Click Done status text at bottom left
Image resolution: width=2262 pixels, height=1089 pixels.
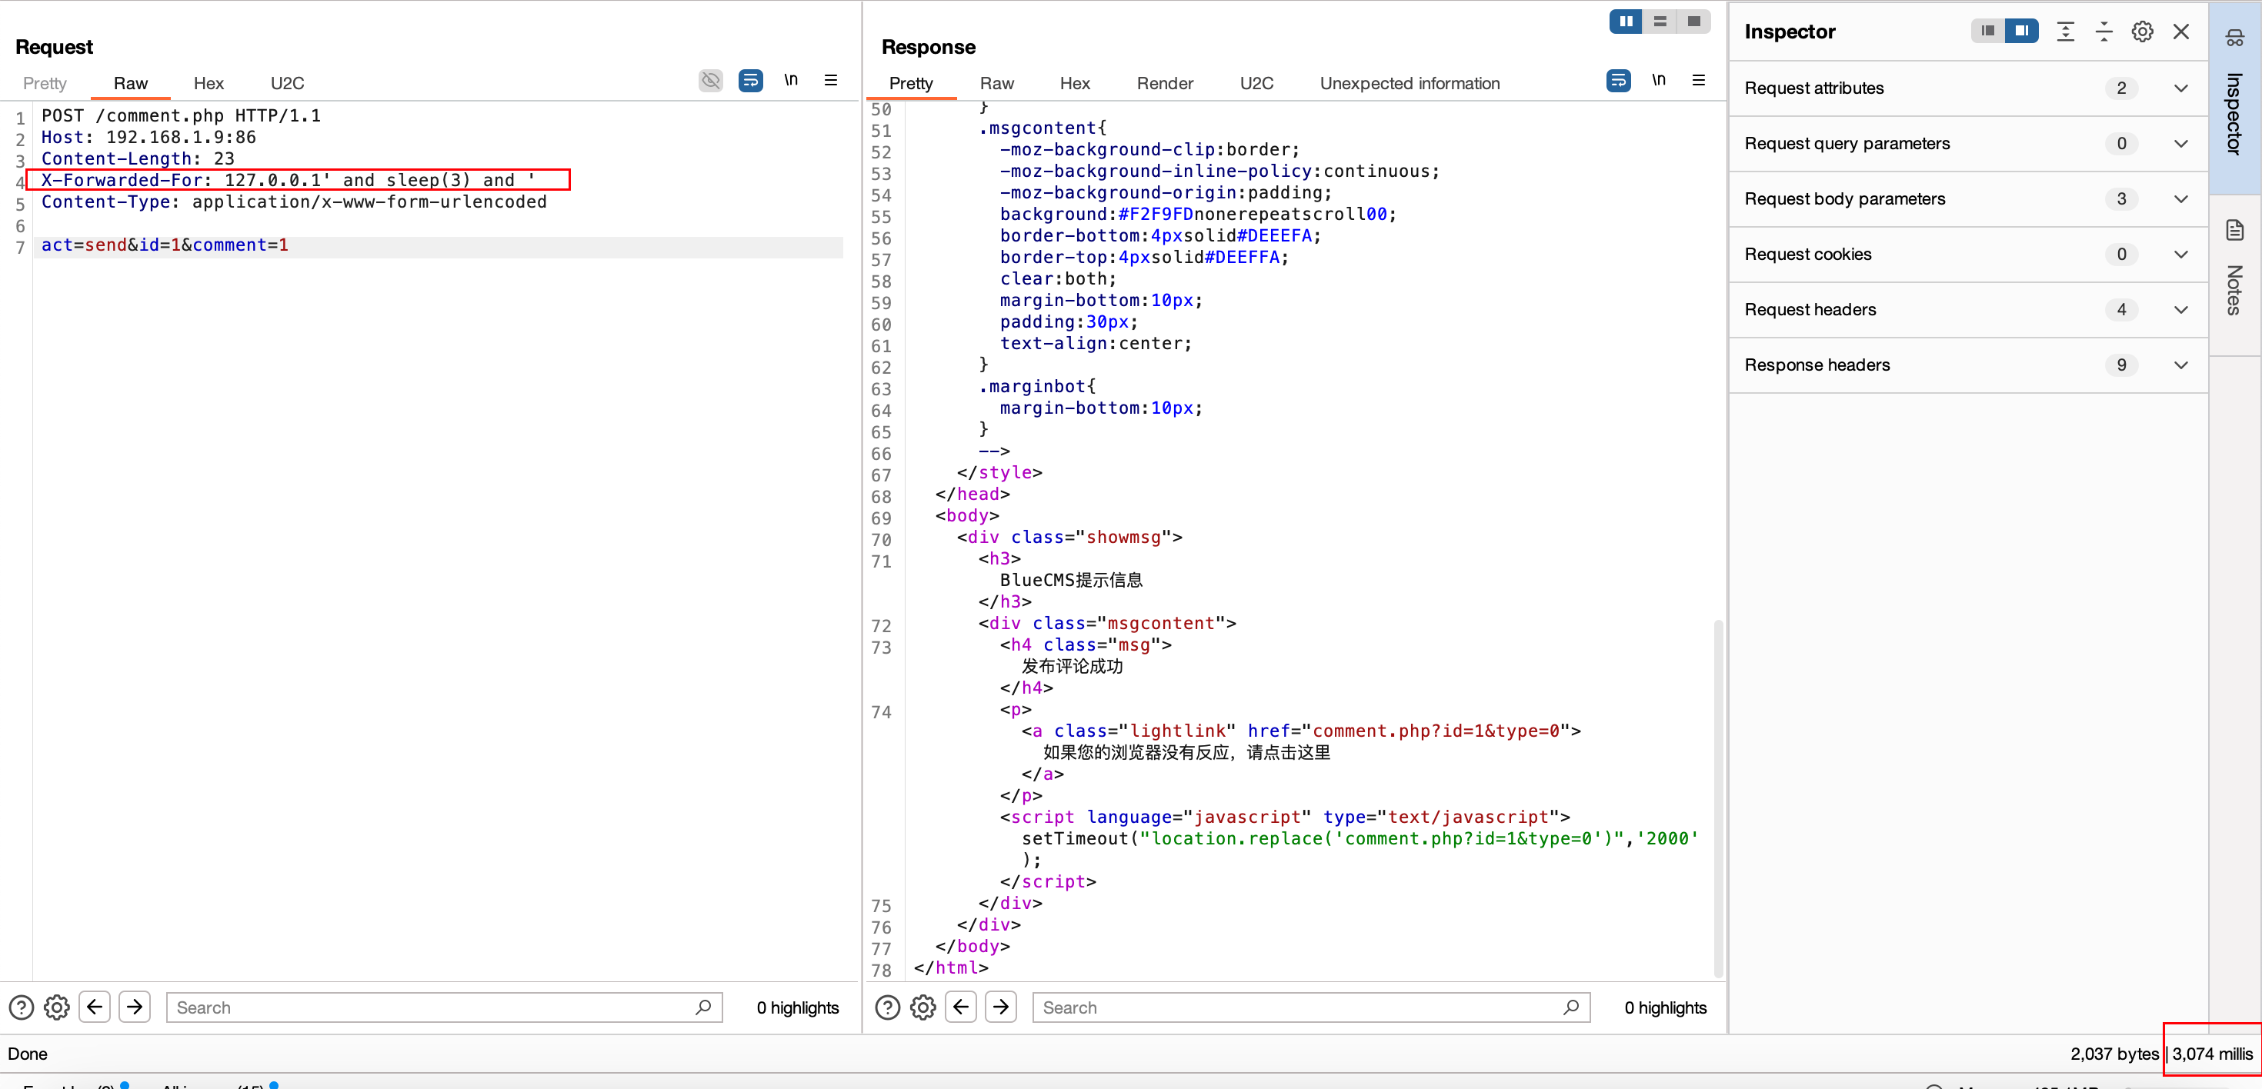pos(27,1053)
